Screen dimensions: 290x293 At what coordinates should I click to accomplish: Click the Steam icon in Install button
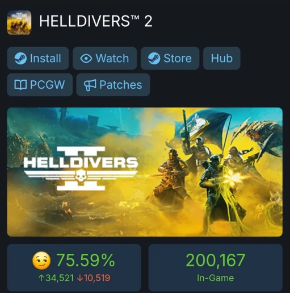tap(20, 58)
